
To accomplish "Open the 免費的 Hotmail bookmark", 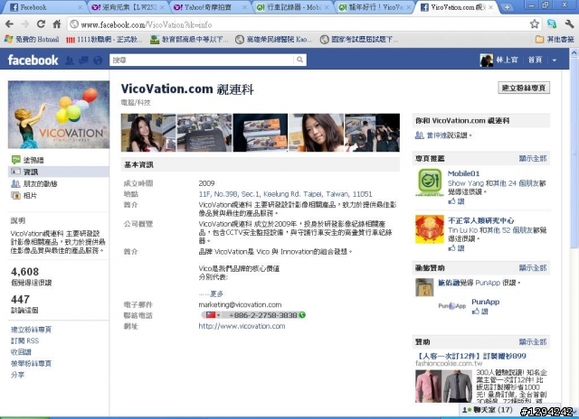I will coord(32,39).
